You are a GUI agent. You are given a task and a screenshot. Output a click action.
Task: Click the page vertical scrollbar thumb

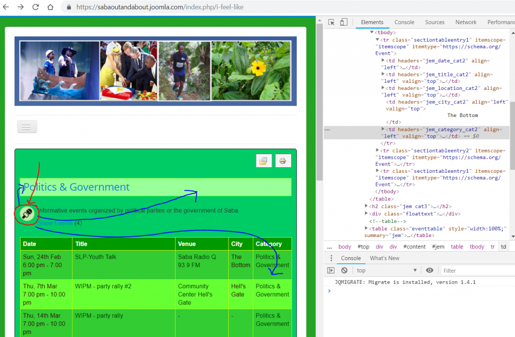(x=319, y=102)
